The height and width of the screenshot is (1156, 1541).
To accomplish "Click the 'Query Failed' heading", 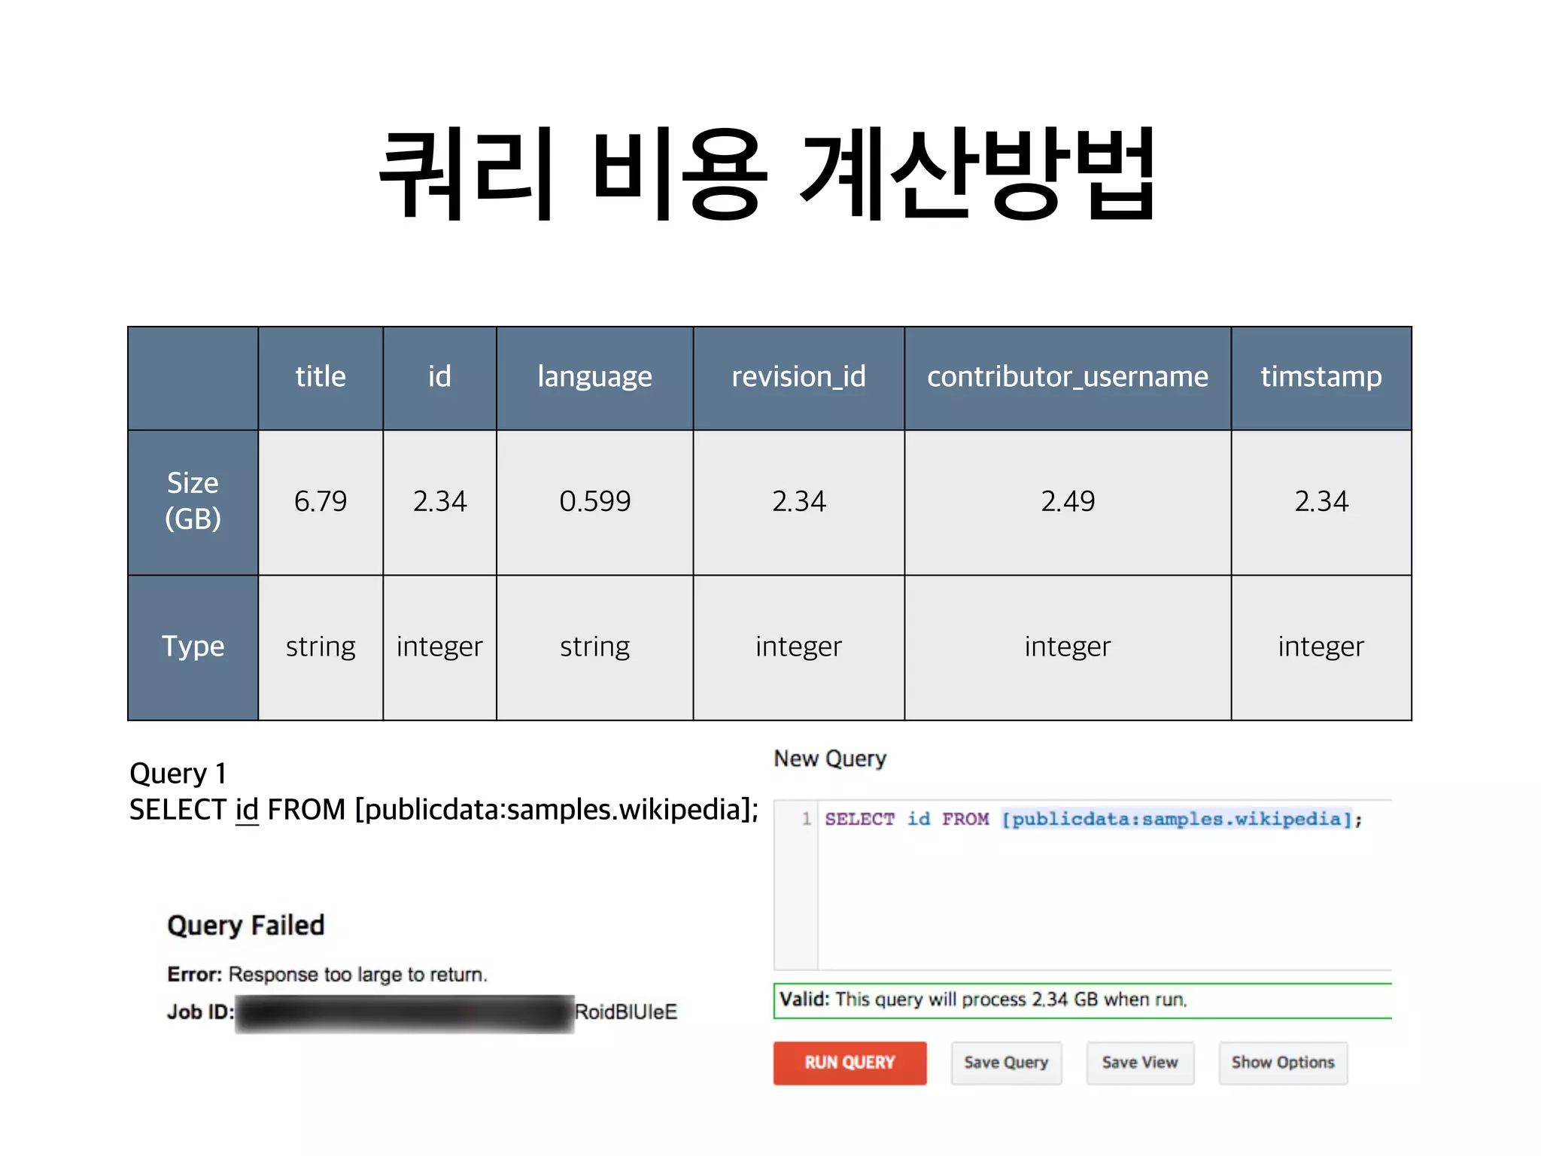I will click(246, 926).
